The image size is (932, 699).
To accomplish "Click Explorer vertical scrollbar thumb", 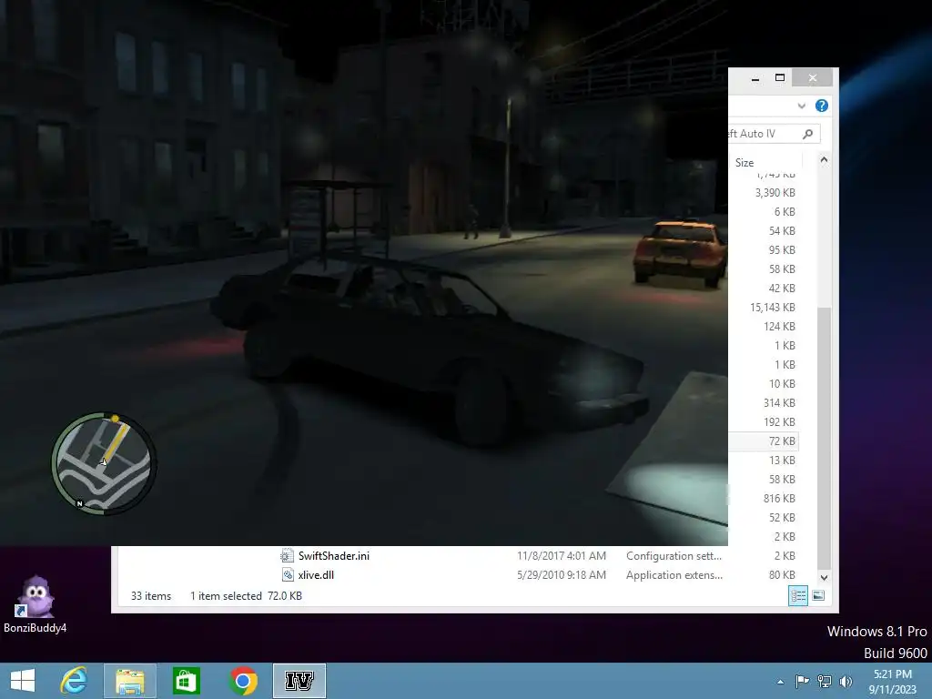I will pyautogui.click(x=824, y=439).
